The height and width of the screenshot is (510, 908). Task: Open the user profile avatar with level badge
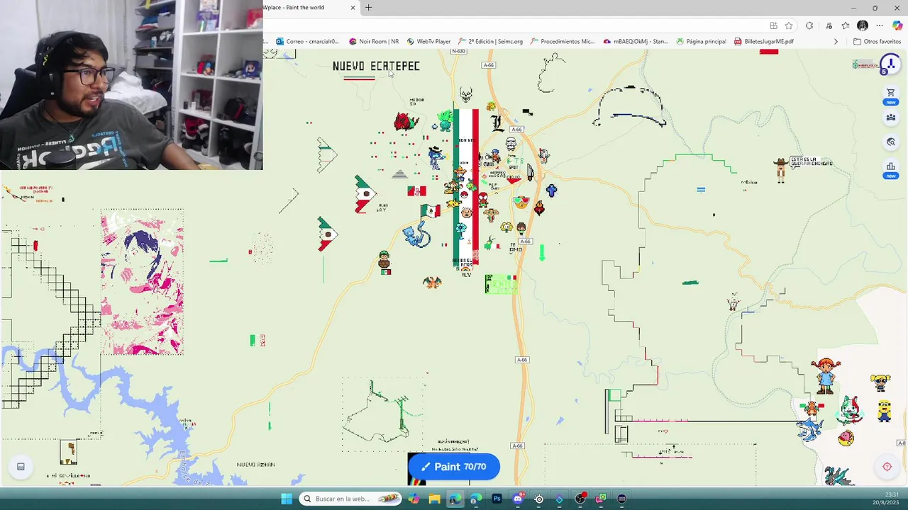coord(889,65)
